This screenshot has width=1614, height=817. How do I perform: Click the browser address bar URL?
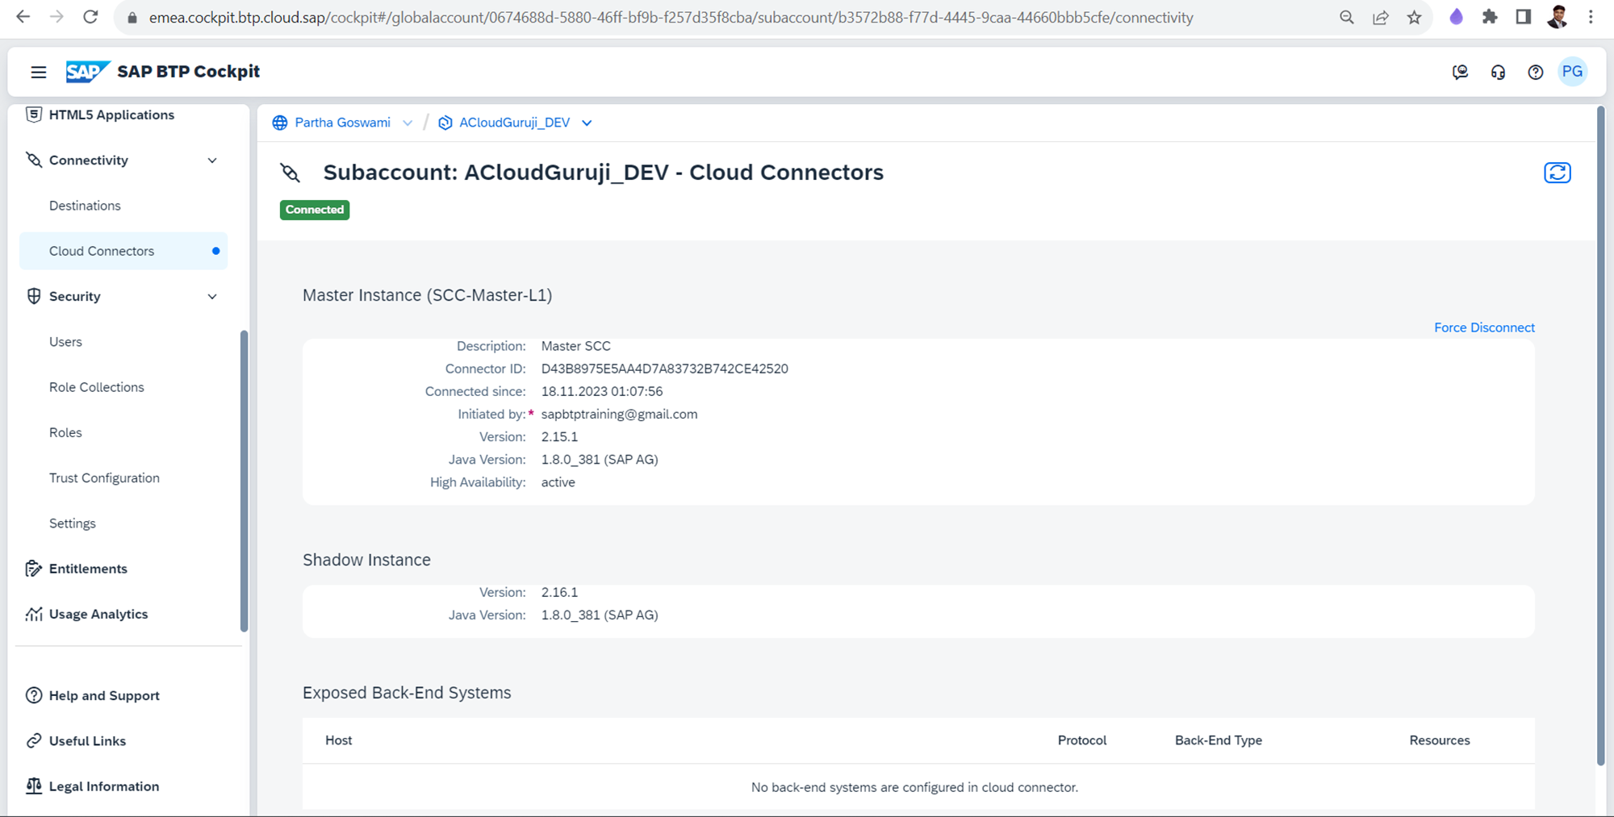(x=670, y=17)
